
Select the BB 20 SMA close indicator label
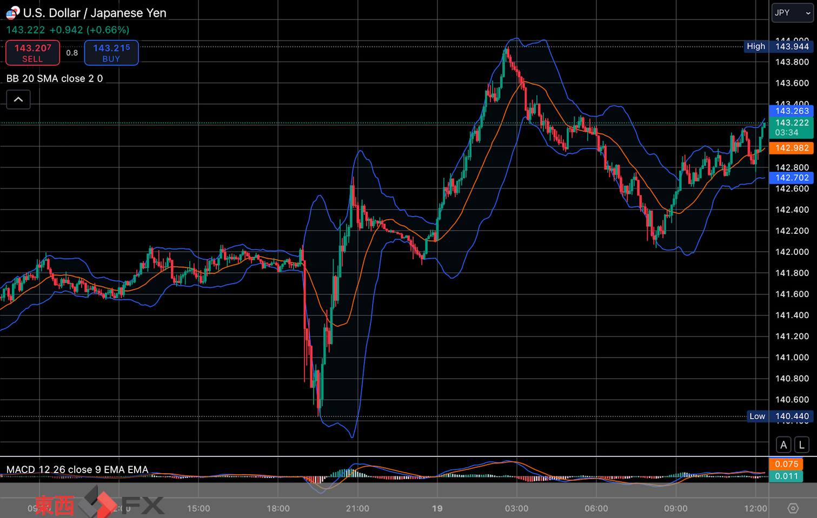point(55,78)
